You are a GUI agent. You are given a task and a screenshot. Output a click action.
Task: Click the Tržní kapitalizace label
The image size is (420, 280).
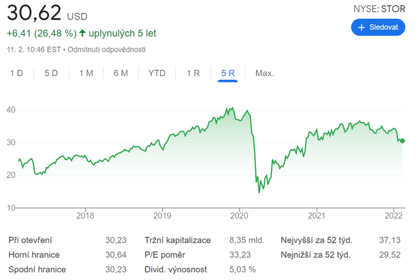178,240
